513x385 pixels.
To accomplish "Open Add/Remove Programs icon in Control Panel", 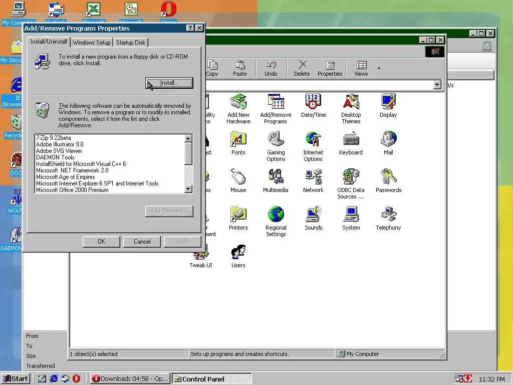I will click(x=276, y=109).
